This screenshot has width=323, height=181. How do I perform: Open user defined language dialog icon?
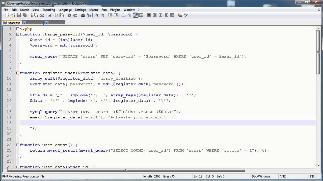141,15
